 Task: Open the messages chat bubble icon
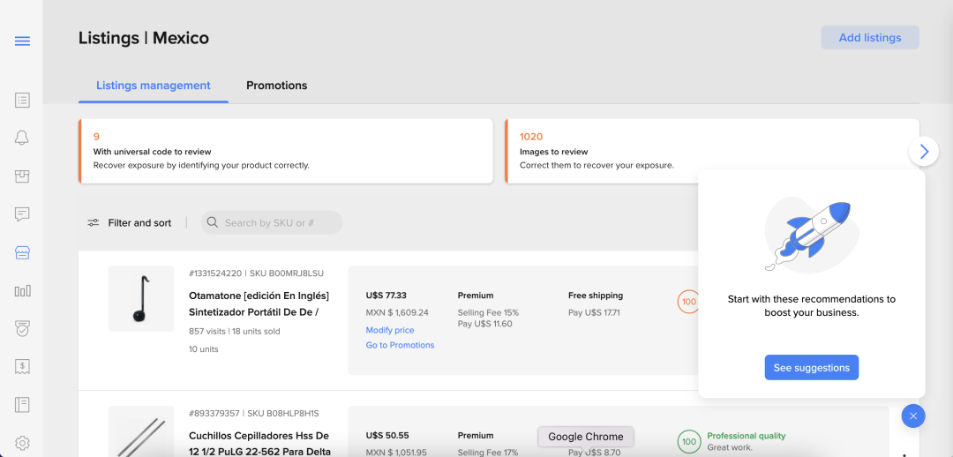coord(22,214)
